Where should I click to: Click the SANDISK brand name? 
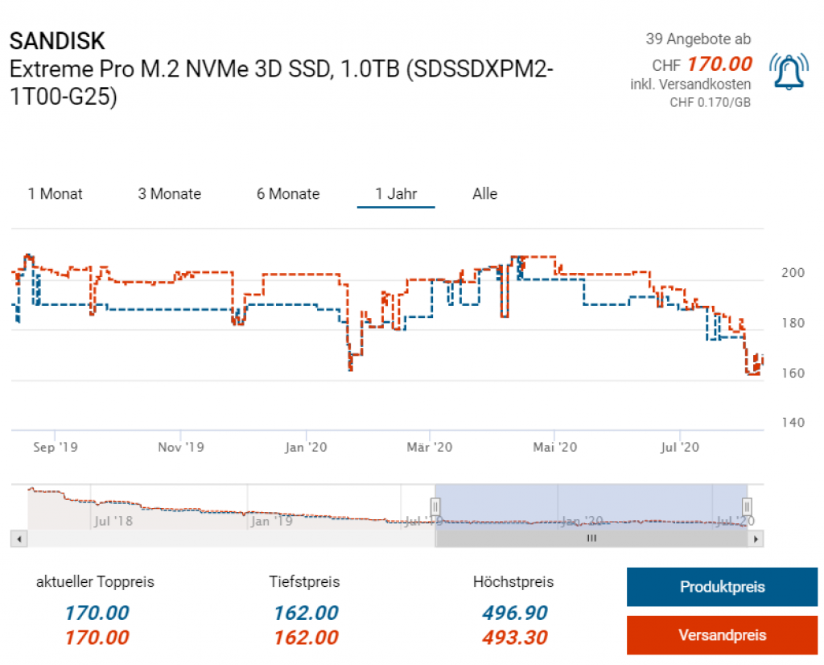(57, 40)
